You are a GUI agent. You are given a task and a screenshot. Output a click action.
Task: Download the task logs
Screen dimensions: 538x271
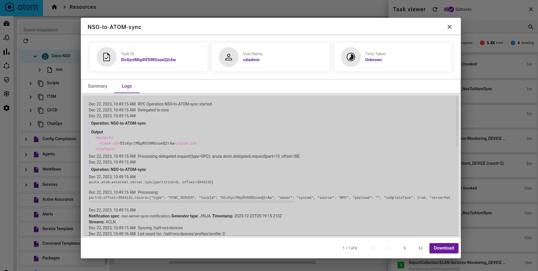pos(444,248)
